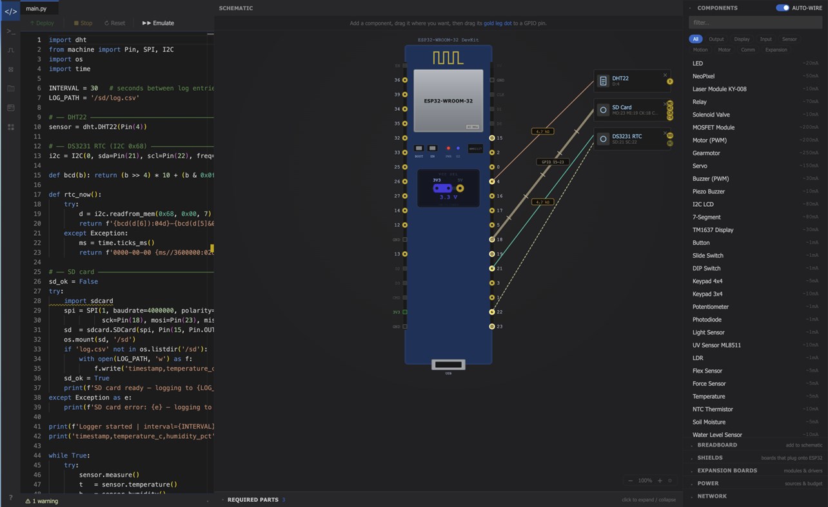The width and height of the screenshot is (828, 507).
Task: Click SD Card gold MO leg dot
Action: click(670, 104)
